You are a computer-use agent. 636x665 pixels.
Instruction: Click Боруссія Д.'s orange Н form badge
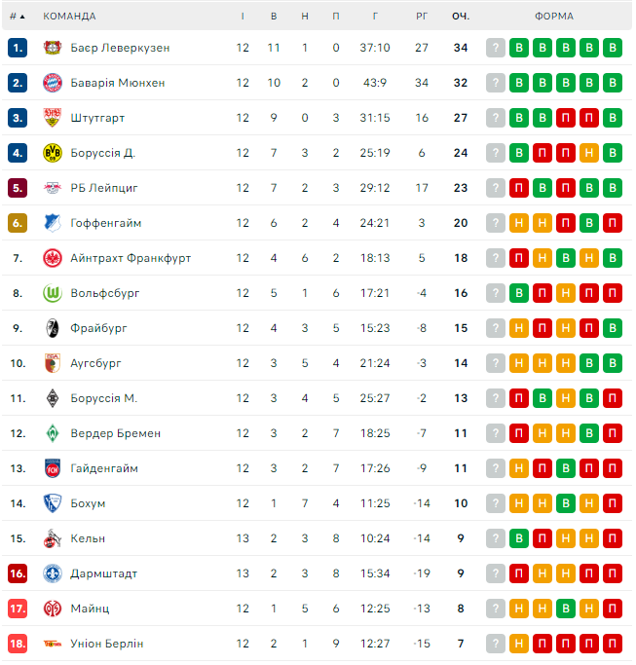(x=589, y=153)
